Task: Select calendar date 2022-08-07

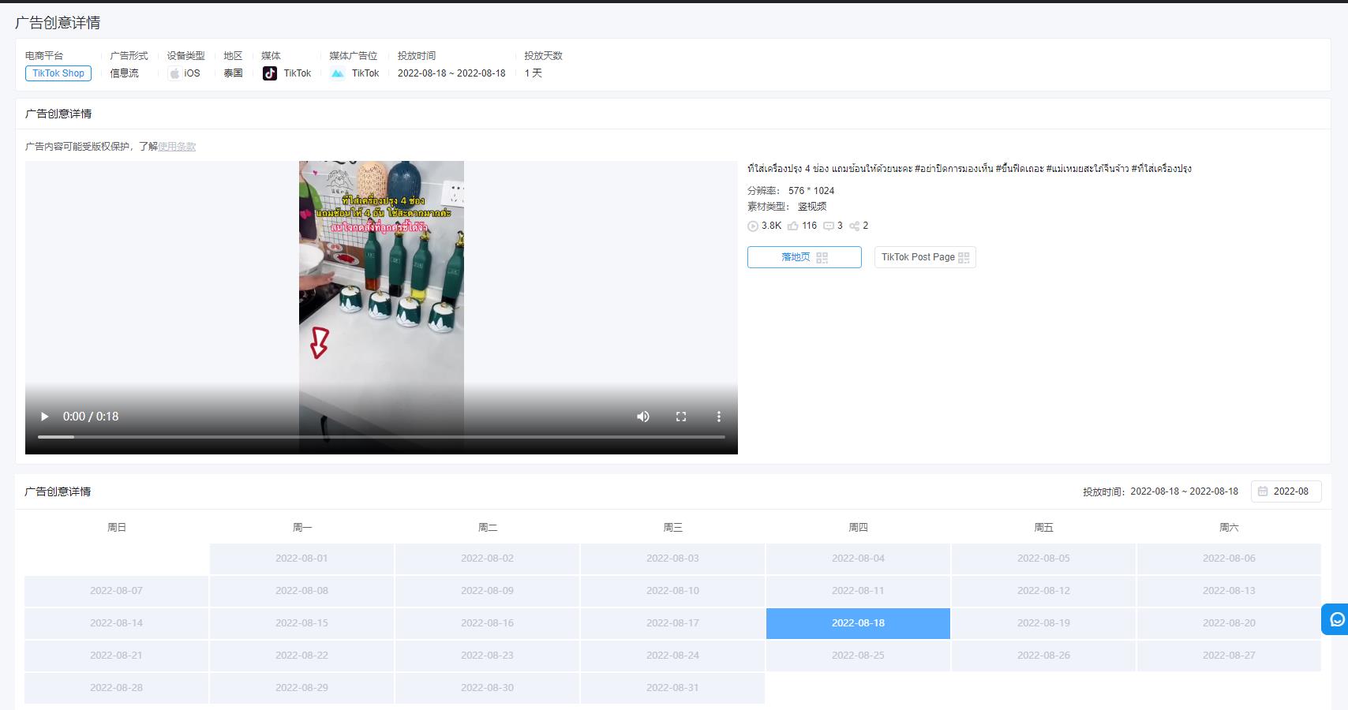Action: pos(116,591)
